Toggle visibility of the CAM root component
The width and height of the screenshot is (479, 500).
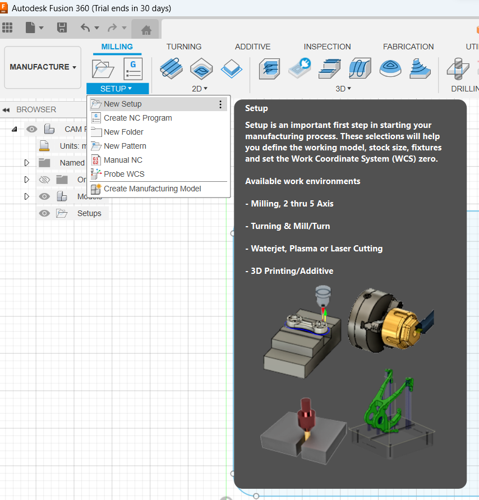(x=31, y=129)
